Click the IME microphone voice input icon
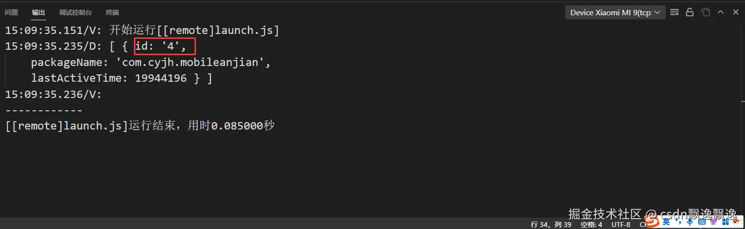 pos(690,223)
